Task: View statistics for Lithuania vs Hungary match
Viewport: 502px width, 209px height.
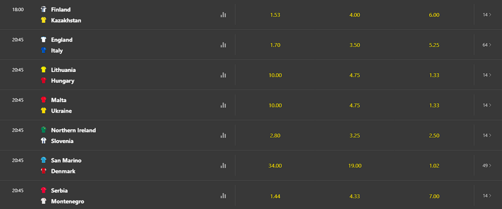Action: (x=223, y=75)
